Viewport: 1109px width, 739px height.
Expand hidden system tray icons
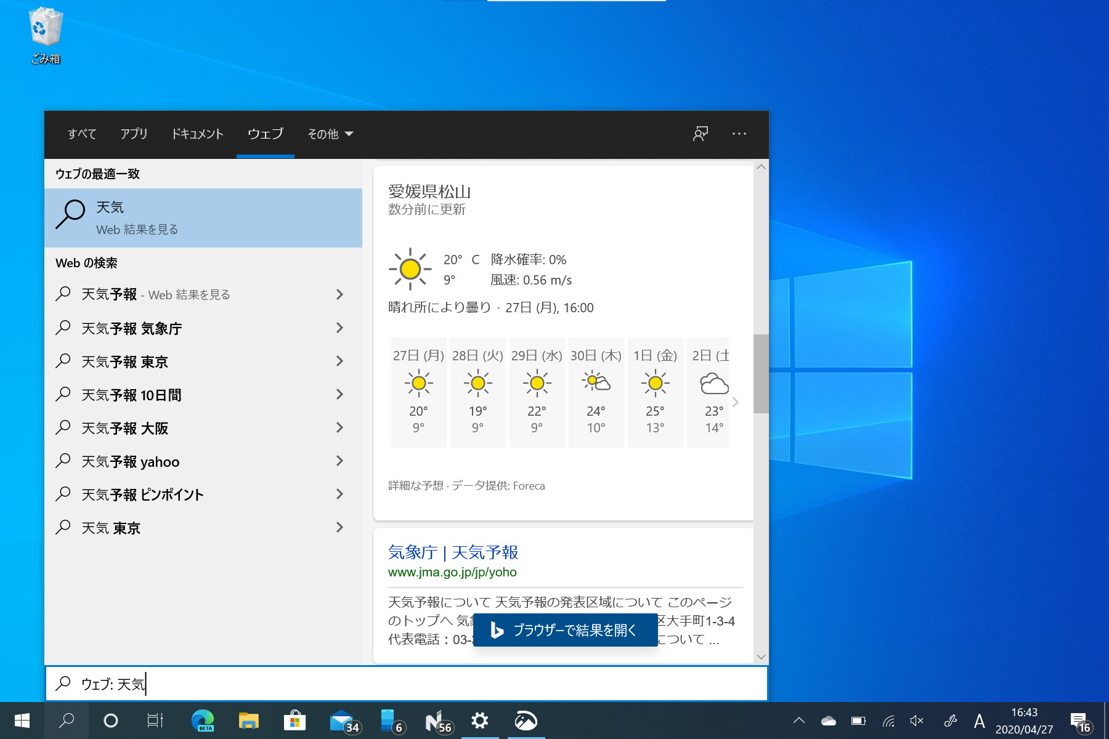(798, 721)
